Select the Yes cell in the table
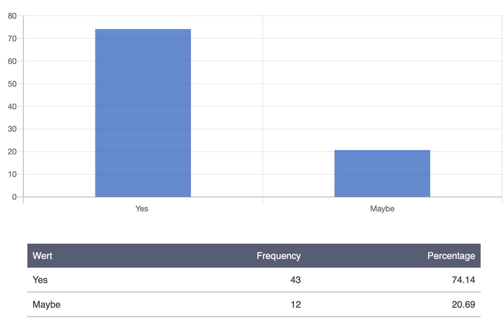503x322 pixels. click(40, 280)
